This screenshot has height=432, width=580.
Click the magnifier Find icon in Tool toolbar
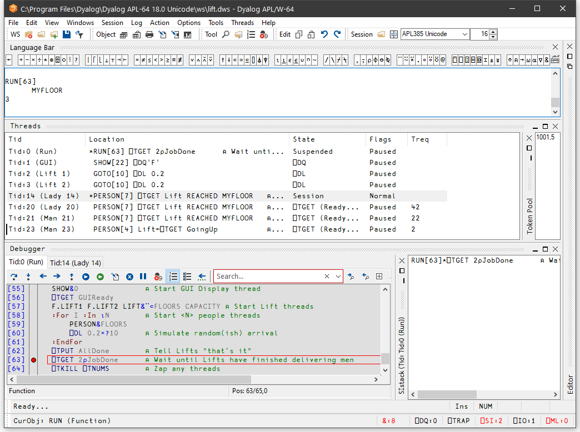point(226,34)
